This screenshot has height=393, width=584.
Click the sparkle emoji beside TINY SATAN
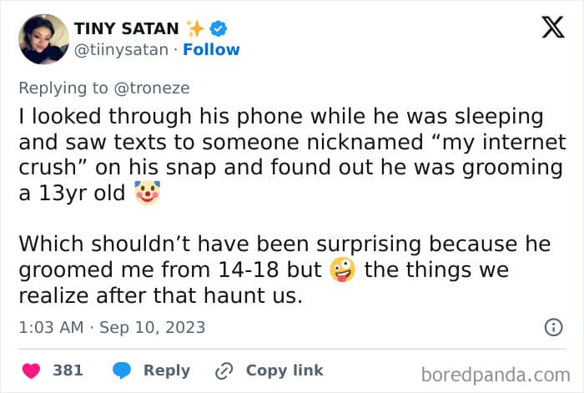click(195, 28)
